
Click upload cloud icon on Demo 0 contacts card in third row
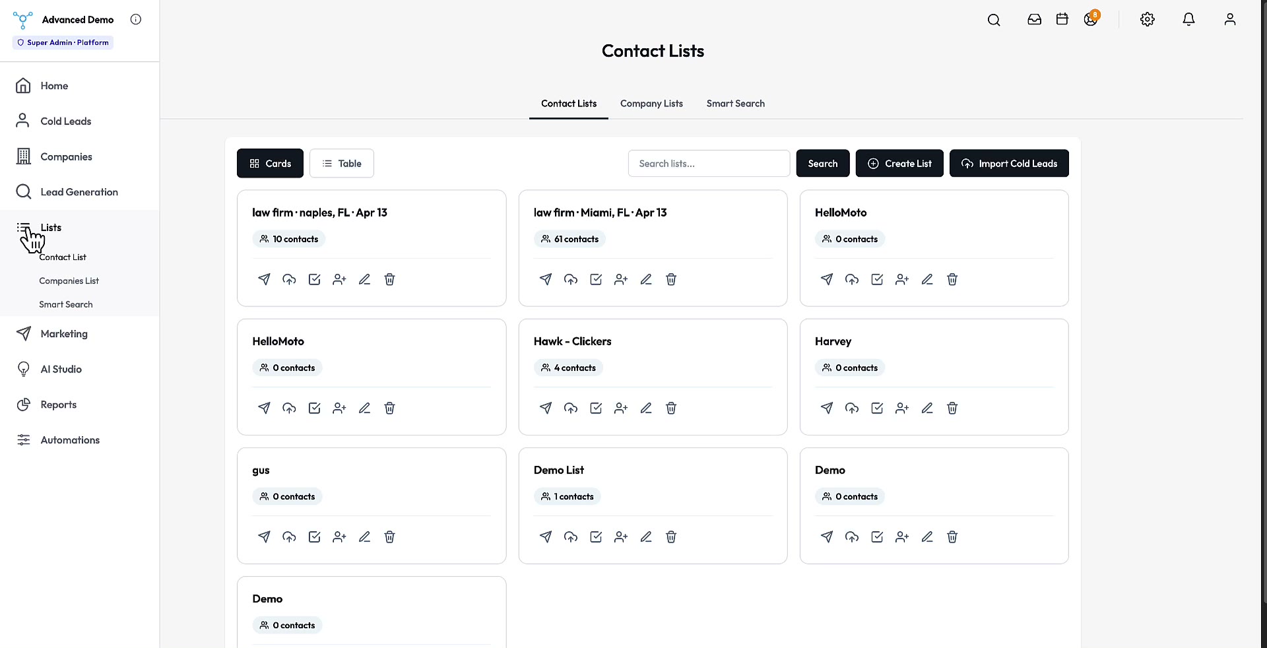852,536
